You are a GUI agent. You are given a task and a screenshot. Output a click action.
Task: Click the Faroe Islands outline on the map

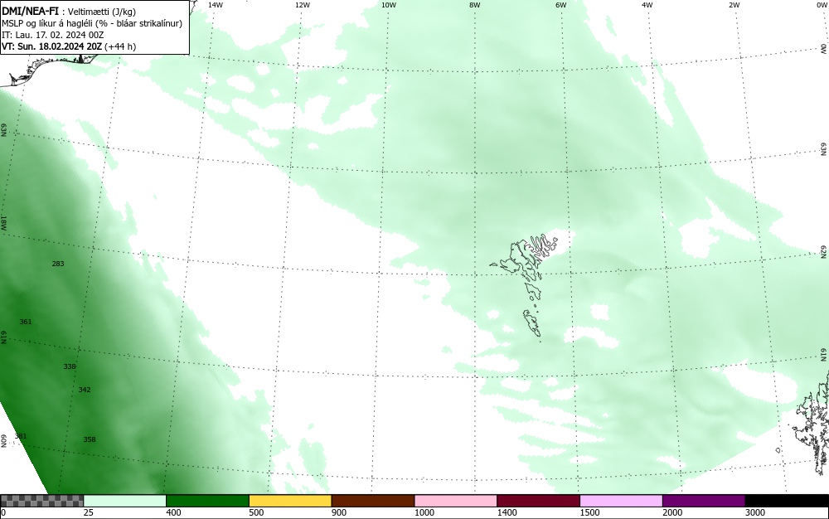point(524,285)
